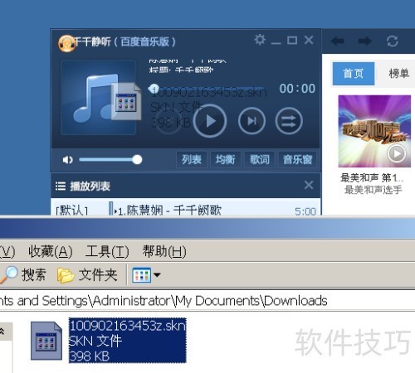Switch to the 首页 tab
The height and width of the screenshot is (373, 415).
(354, 74)
